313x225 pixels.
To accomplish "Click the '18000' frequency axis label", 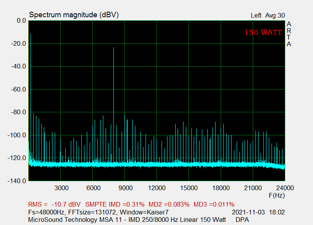I will [x=221, y=188].
